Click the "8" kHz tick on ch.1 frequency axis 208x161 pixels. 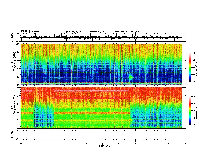[18, 52]
